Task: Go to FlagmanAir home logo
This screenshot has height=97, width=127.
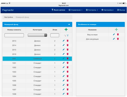Action: (x=8, y=10)
